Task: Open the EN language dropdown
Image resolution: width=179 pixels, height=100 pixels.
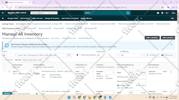Action: pos(167,13)
